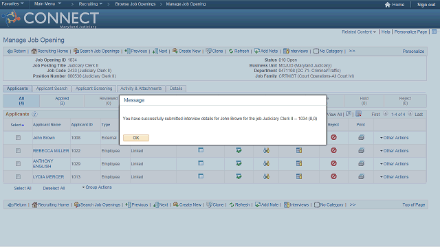The height and width of the screenshot is (247, 440).
Task: Expand the Related Content menu
Action: click(359, 32)
